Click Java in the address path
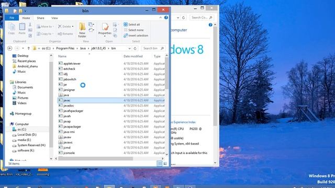The height and width of the screenshot is (188, 335). point(83,49)
